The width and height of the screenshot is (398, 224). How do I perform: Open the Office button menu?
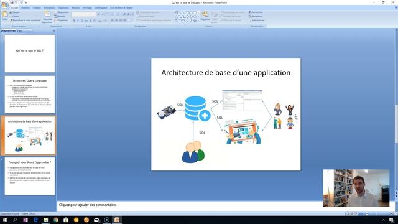(4, 4)
